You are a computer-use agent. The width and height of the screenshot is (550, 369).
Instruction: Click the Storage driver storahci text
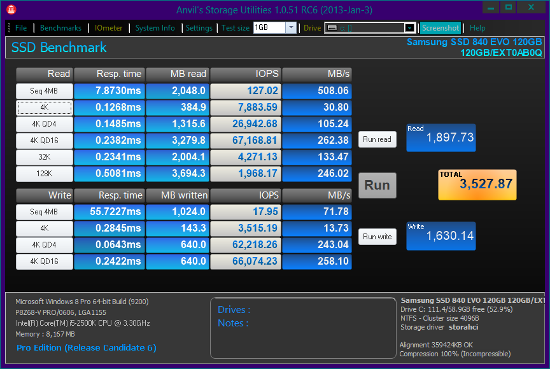tap(439, 327)
